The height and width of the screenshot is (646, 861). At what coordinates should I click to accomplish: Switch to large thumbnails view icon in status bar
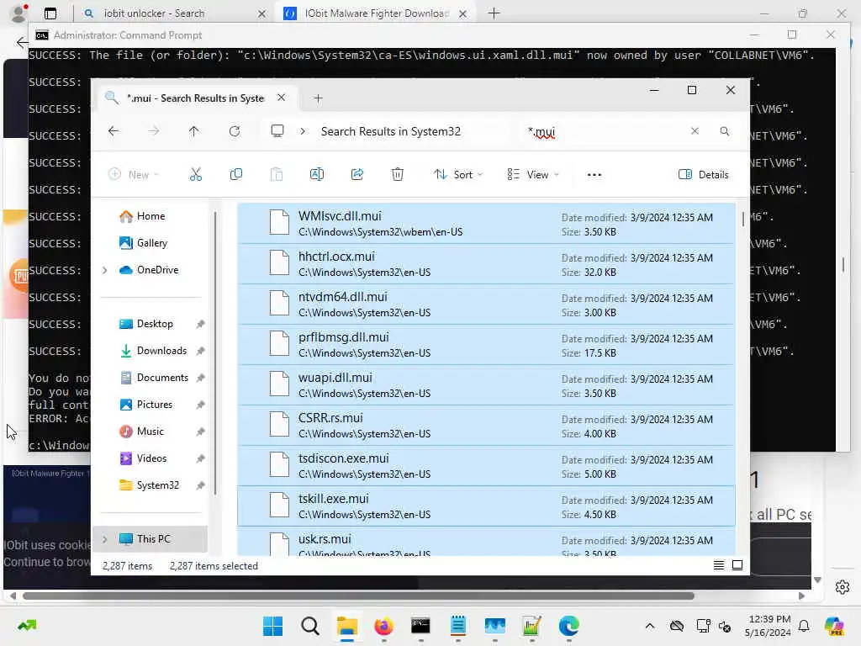737,565
